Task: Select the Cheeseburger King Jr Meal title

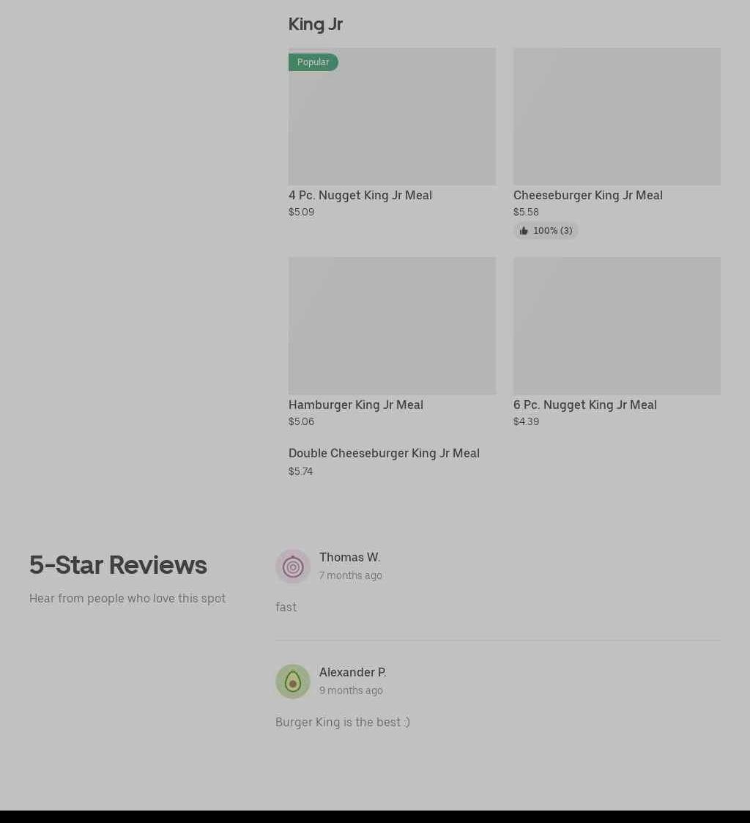Action: click(x=588, y=195)
